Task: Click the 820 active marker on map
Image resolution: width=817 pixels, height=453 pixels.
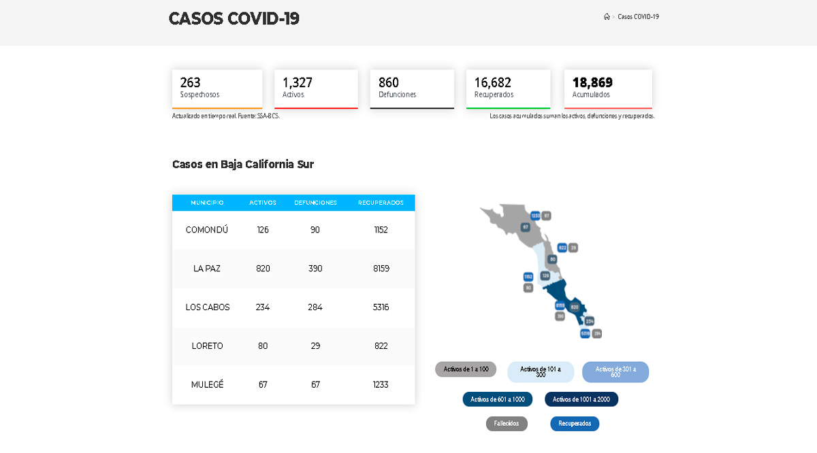Action: point(575,307)
